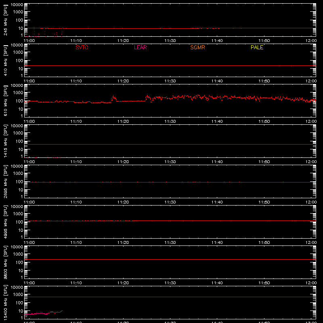Select the 1415 MHz [SFU] axis label

5,141
